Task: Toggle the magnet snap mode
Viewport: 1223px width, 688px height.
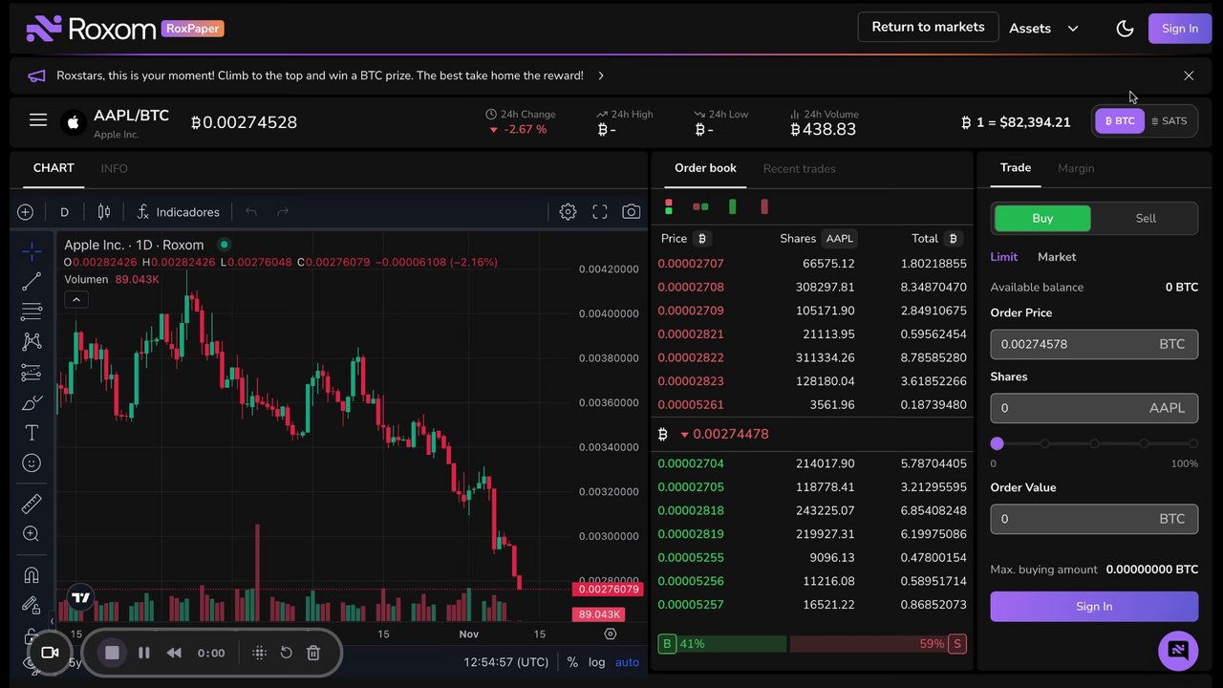Action: [32, 574]
